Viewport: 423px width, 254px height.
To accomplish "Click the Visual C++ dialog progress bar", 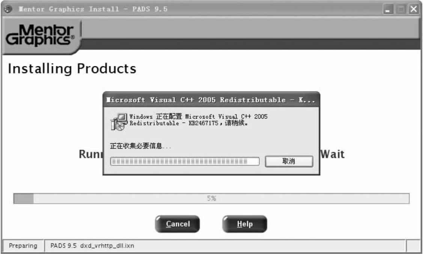I will click(x=185, y=161).
